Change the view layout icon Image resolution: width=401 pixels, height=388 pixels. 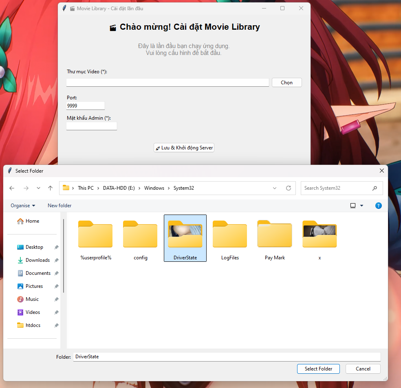353,206
